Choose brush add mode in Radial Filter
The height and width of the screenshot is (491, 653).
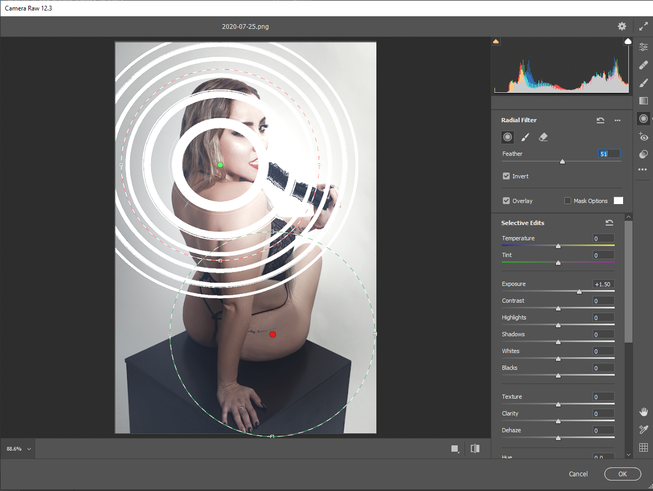pyautogui.click(x=525, y=137)
